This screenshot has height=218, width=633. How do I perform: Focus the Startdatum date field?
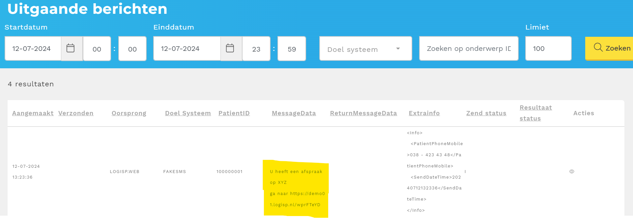pyautogui.click(x=33, y=49)
